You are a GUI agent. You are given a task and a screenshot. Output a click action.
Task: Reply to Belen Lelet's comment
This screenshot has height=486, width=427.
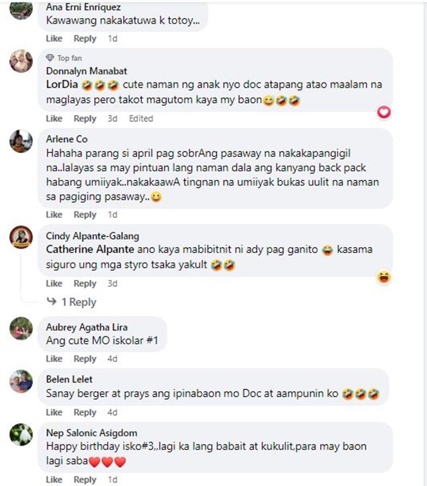pyautogui.click(x=85, y=413)
